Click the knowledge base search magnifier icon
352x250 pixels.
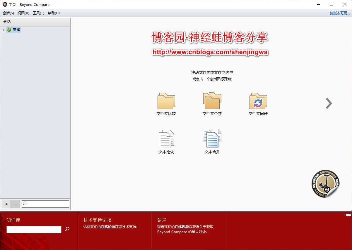pos(67,229)
